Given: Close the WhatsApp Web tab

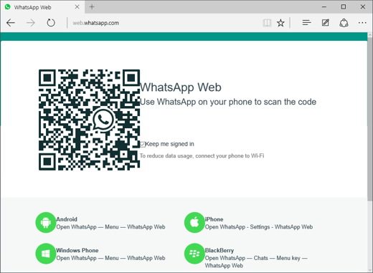Looking at the screenshot, I should click(77, 7).
